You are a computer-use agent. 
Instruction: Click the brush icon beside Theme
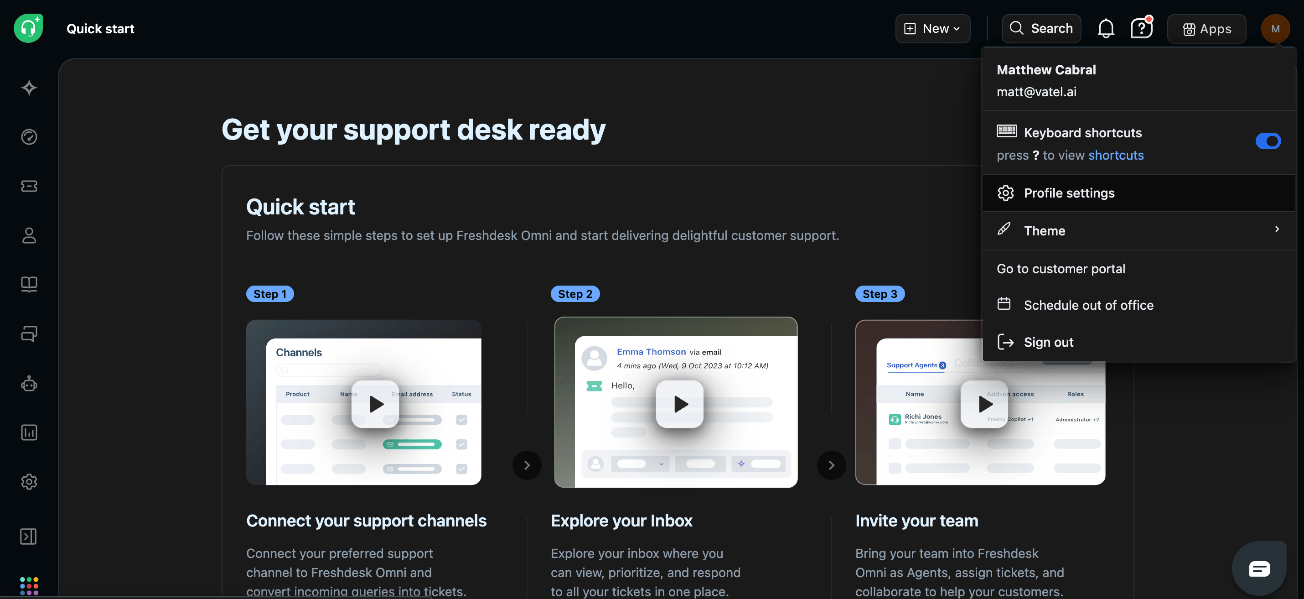[x=1004, y=229]
